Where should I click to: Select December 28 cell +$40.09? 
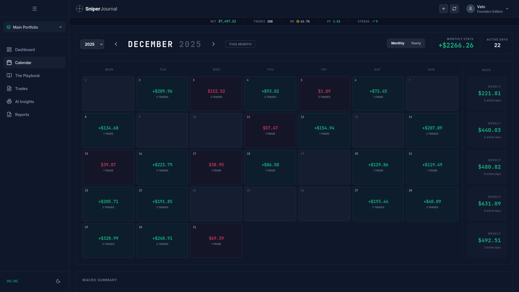pos(432,204)
